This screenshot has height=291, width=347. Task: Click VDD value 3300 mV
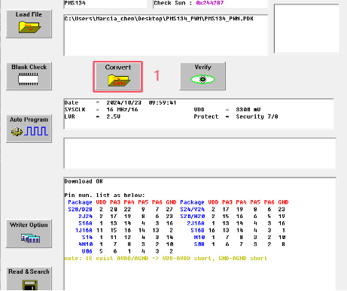248,110
